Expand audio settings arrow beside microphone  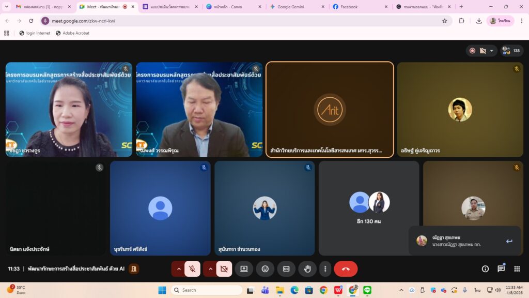(x=179, y=269)
